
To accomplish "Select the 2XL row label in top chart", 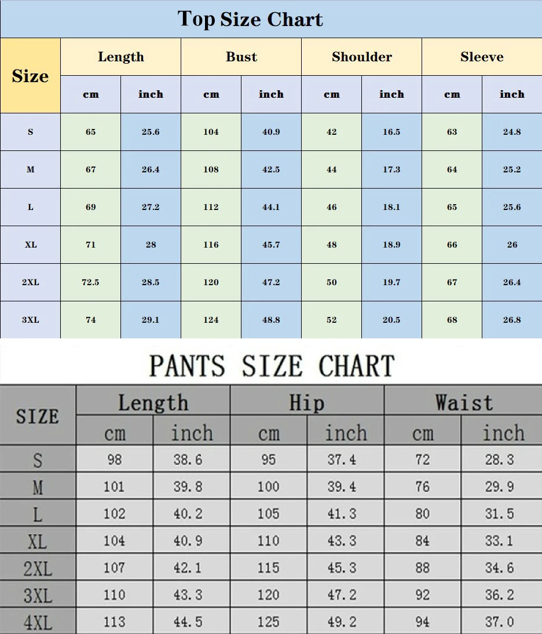I will pyautogui.click(x=31, y=282).
